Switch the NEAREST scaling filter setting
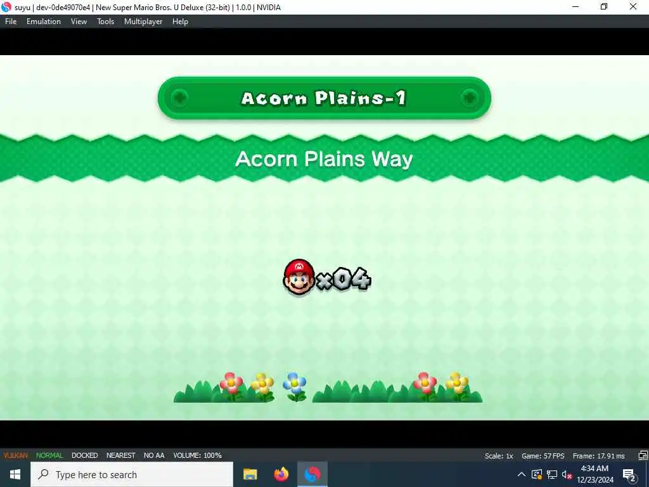This screenshot has height=487, width=649. click(x=121, y=455)
